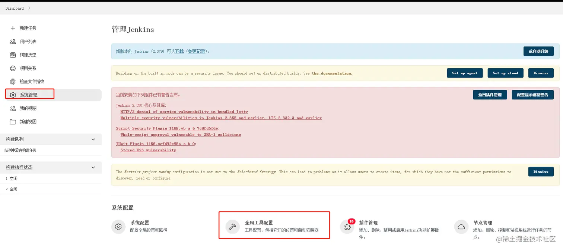Viewport: 563px width, 250px height.
Task: Click the 返回插件管理 button
Action: tap(490, 95)
